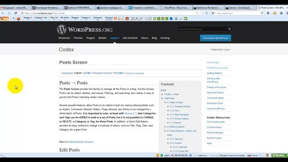This screenshot has height=162, width=288.
Task: Open the Hosting menu item
Action: tap(165, 38)
